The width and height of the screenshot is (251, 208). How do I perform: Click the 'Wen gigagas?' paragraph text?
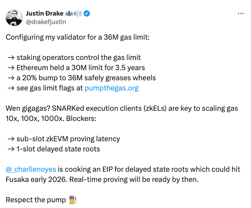(x=122, y=113)
